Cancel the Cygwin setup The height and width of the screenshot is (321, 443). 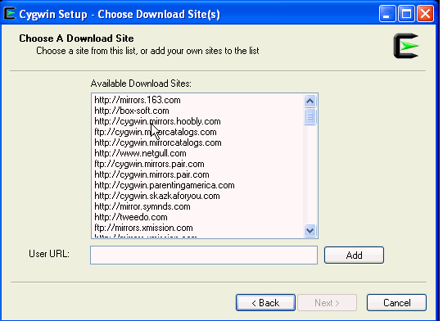tap(396, 303)
